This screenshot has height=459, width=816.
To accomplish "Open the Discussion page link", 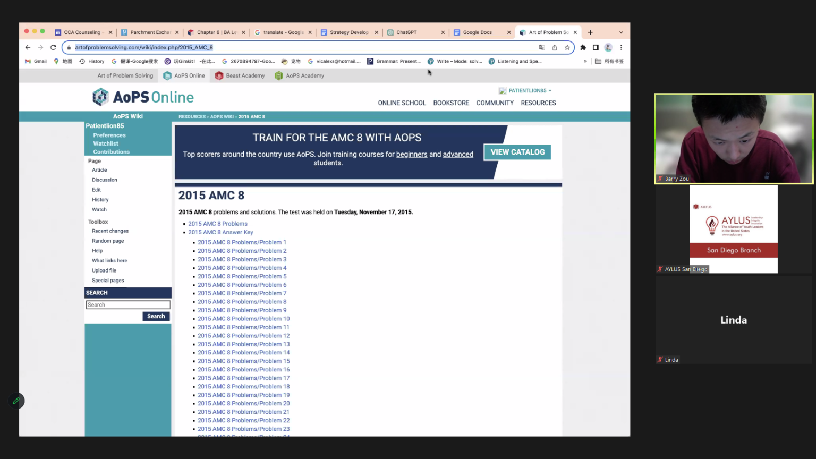I will (105, 180).
